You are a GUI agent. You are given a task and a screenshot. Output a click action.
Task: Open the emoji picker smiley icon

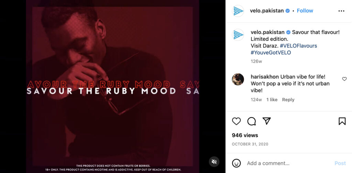[x=236, y=163]
